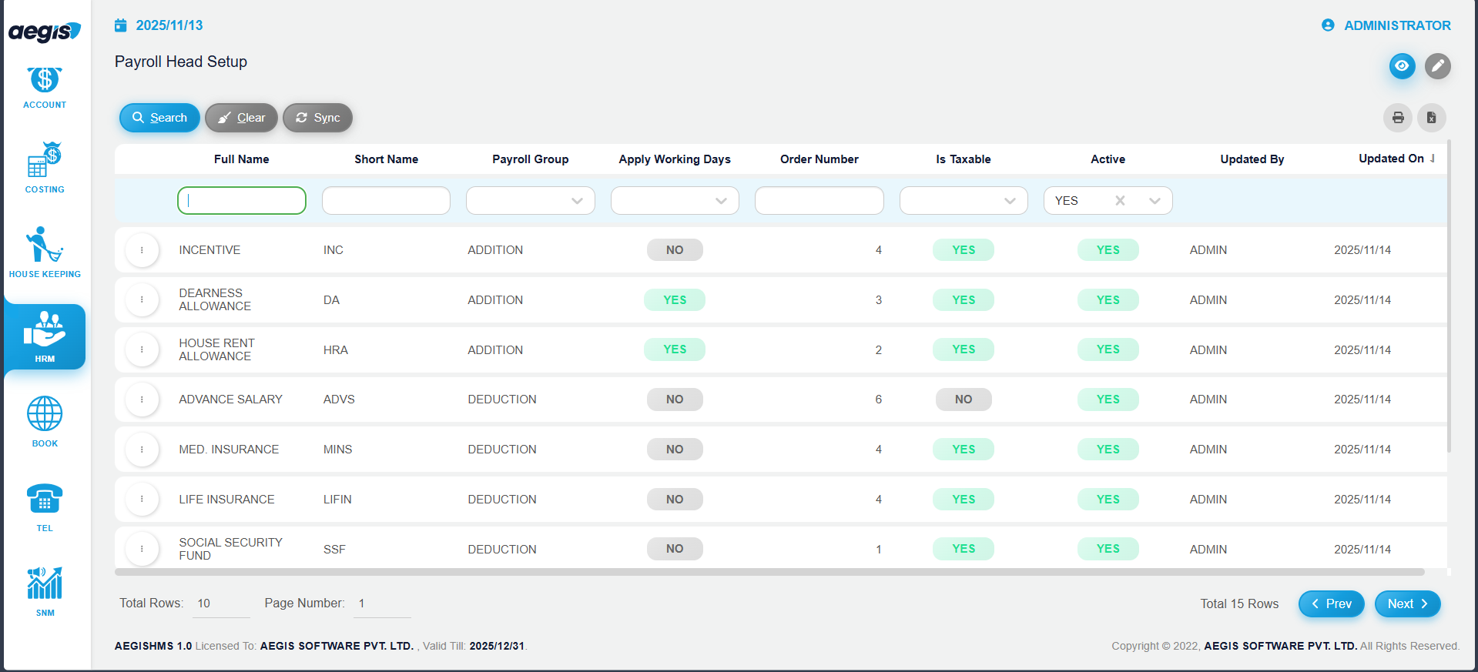Open the House Keeping module

pos(45,252)
